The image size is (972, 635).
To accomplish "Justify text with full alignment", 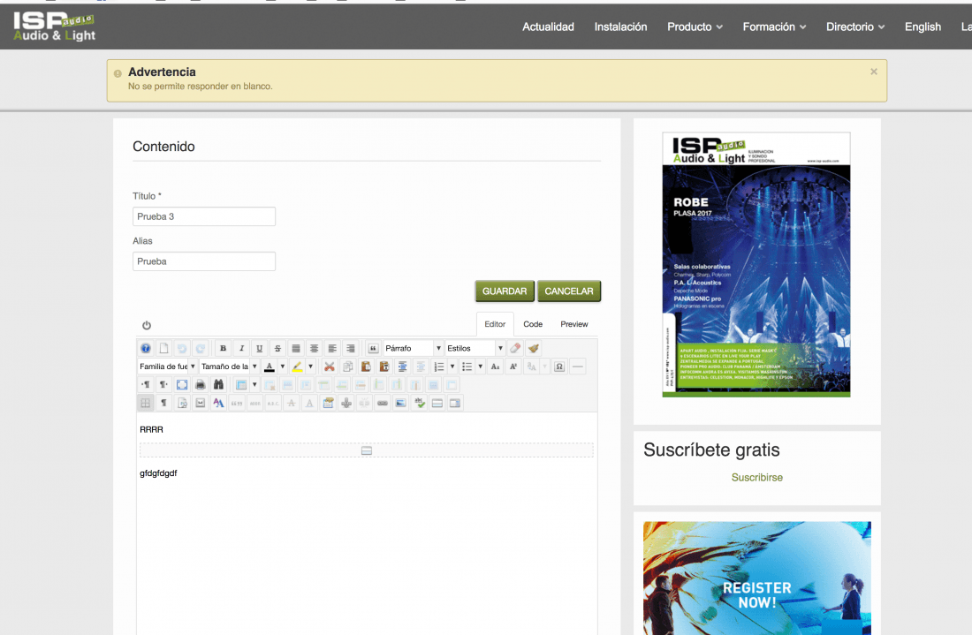I will pyautogui.click(x=296, y=348).
